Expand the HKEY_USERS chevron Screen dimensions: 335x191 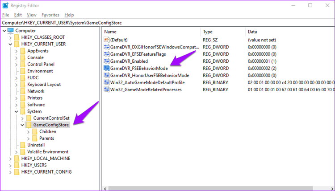(10, 166)
